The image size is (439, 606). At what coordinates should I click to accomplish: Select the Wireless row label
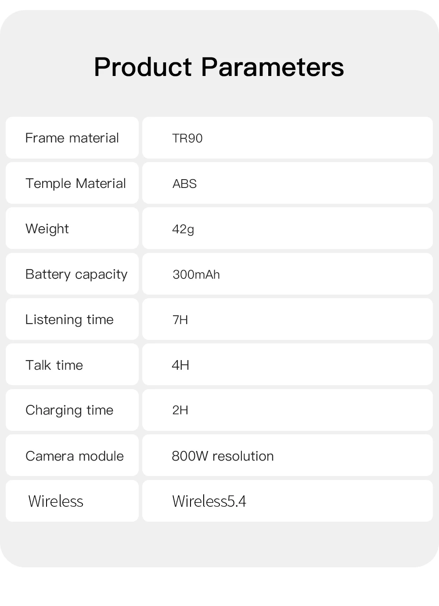[56, 501]
